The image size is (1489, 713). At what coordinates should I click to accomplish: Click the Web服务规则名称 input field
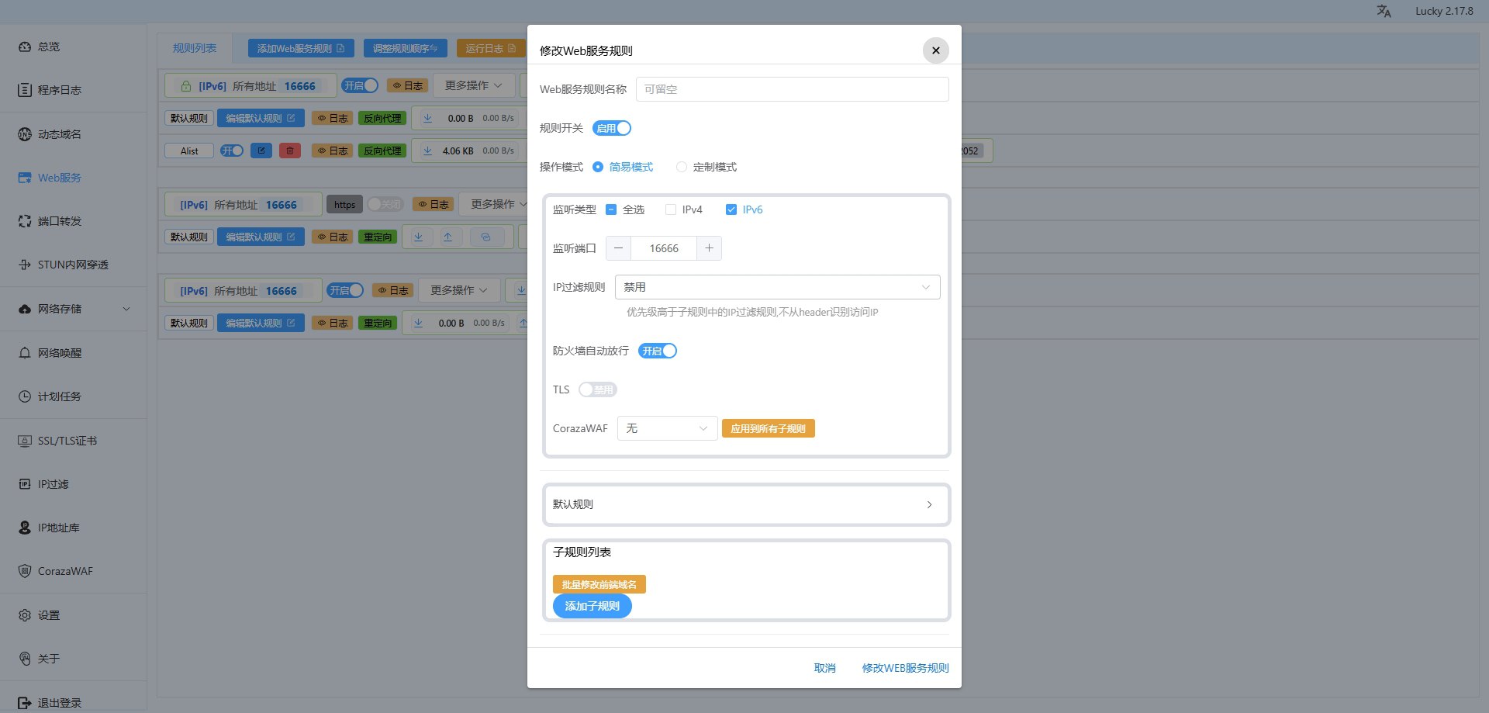coord(792,89)
